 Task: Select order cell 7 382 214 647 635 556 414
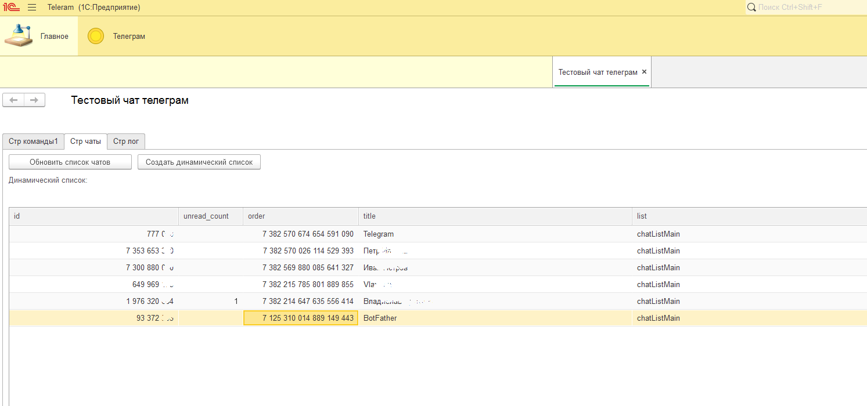pyautogui.click(x=300, y=301)
